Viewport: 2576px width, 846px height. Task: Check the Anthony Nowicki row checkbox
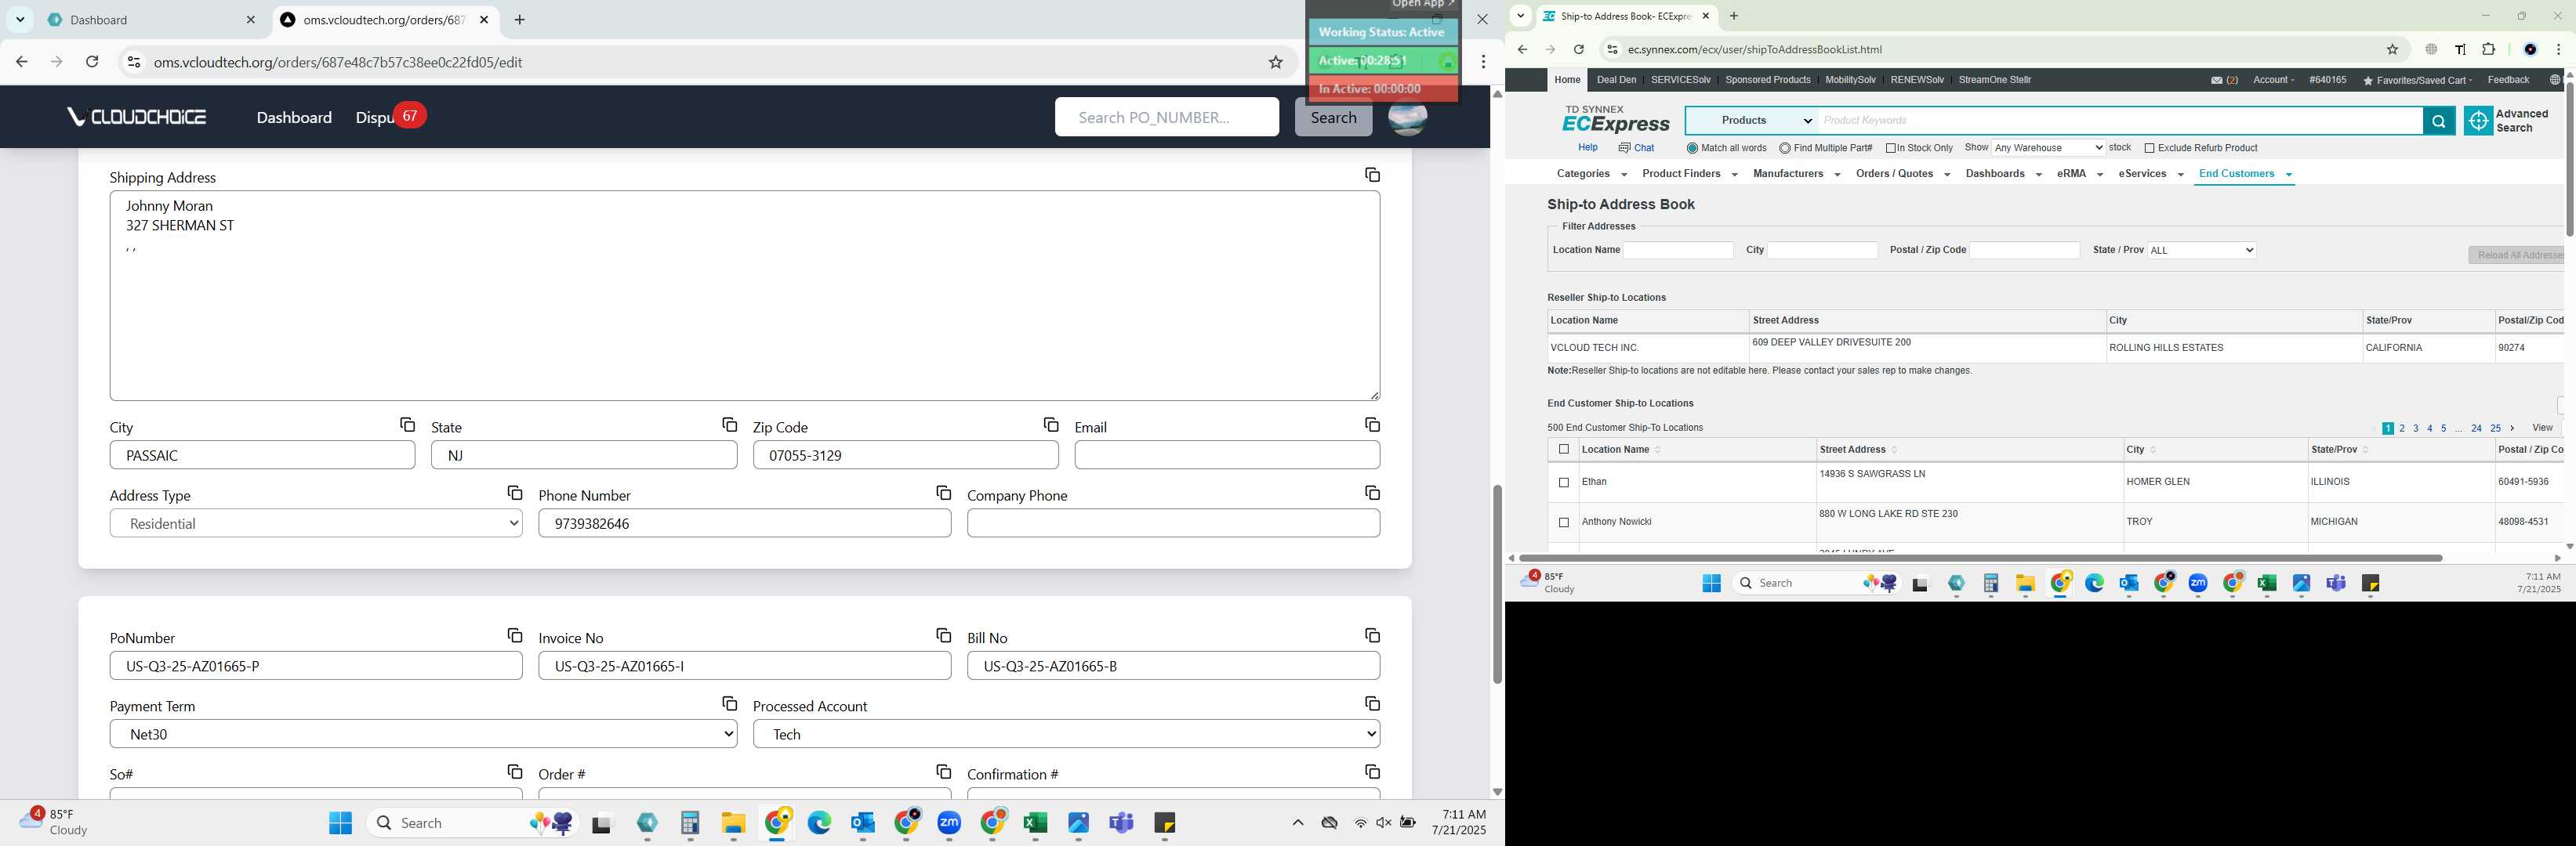[x=1564, y=522]
